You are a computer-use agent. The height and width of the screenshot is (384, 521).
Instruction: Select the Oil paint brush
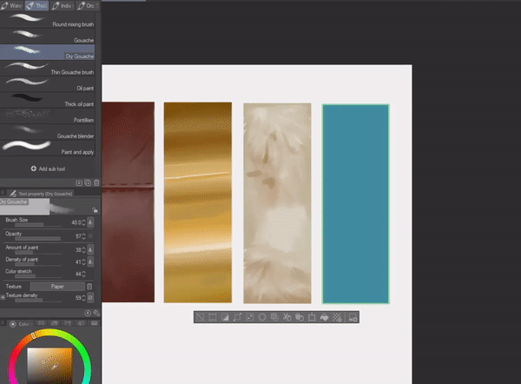[48, 84]
